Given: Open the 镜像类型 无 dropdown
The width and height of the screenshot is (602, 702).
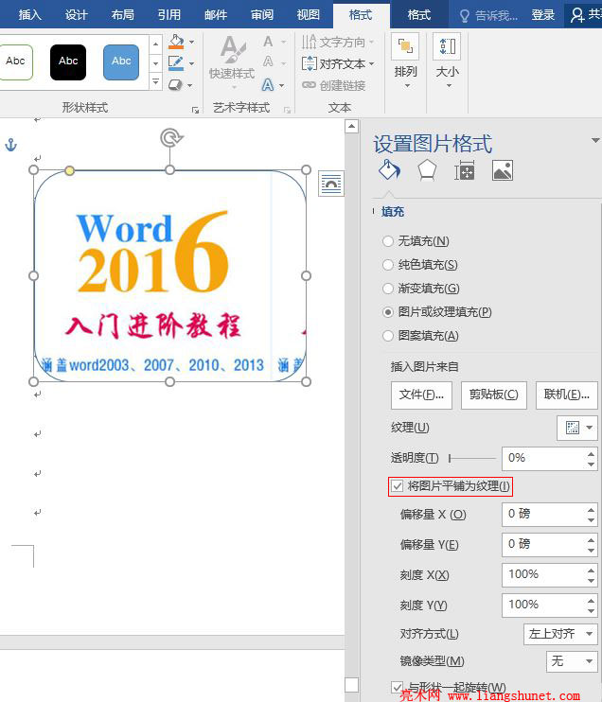Looking at the screenshot, I should [572, 660].
